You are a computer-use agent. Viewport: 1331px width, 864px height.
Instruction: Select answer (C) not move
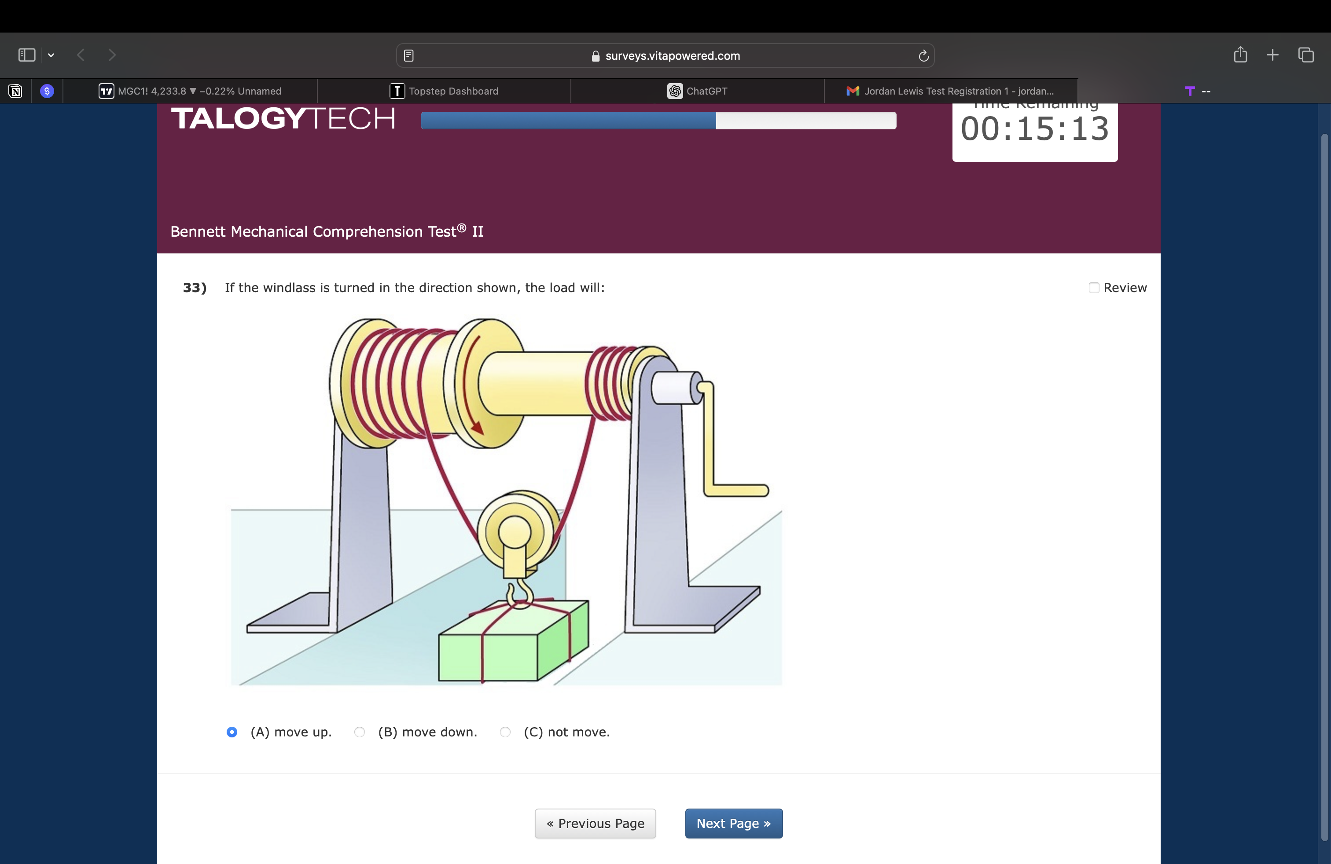[x=505, y=732]
